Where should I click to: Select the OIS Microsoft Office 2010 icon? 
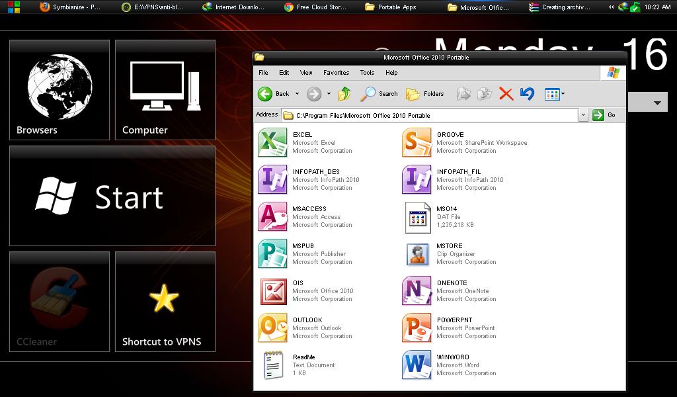(273, 292)
